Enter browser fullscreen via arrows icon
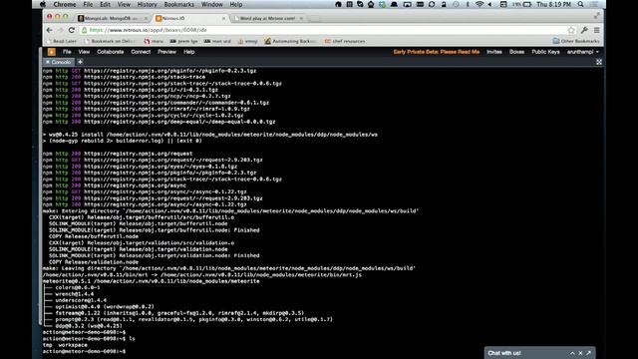638x359 pixels. click(x=597, y=16)
